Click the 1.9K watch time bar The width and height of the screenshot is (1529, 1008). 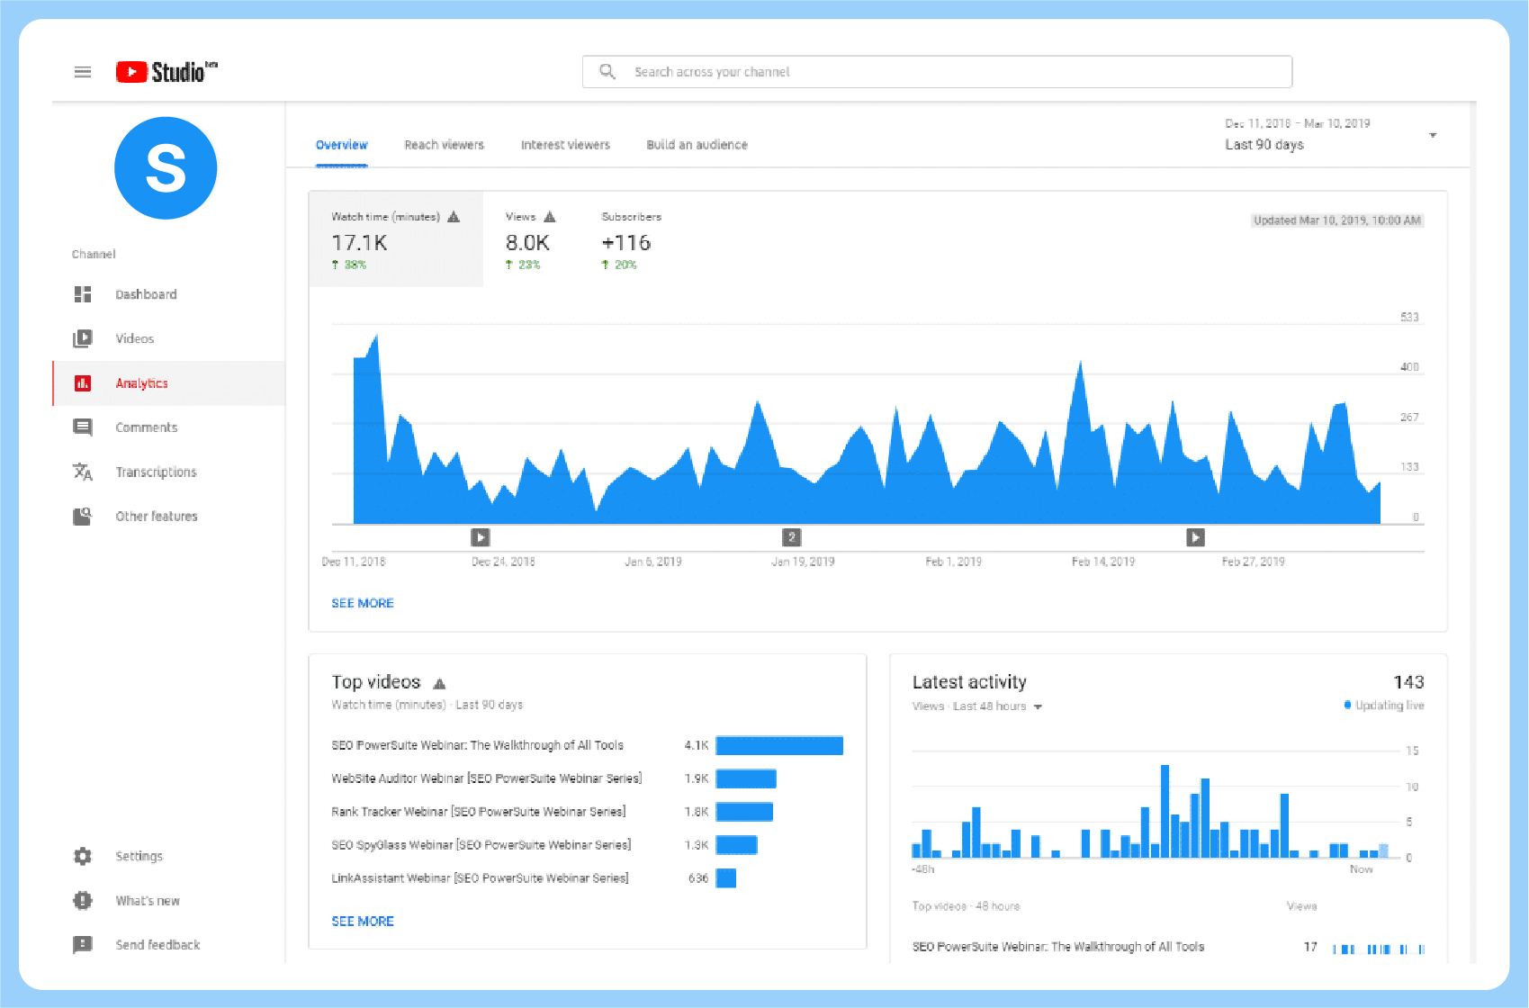pyautogui.click(x=746, y=778)
